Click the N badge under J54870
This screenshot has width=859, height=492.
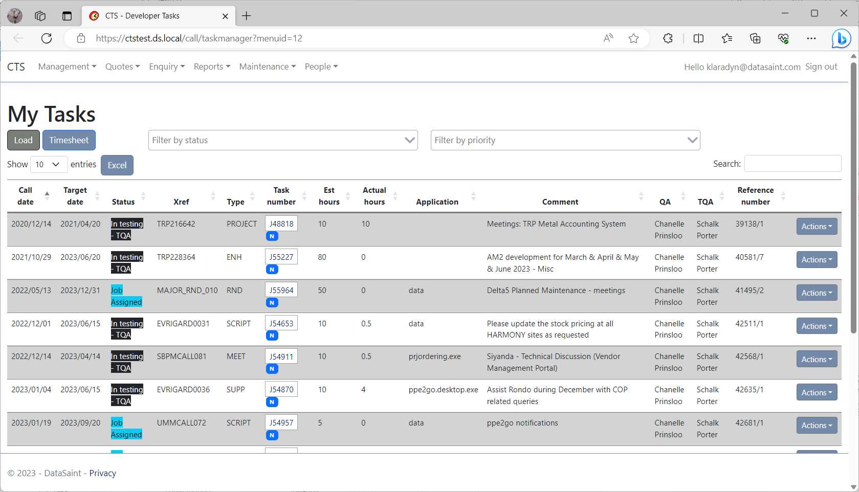tap(272, 402)
